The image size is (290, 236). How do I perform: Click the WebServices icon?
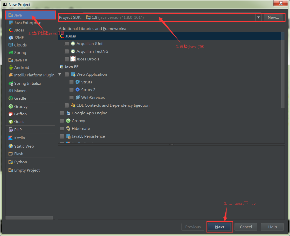pyautogui.click(x=78, y=98)
